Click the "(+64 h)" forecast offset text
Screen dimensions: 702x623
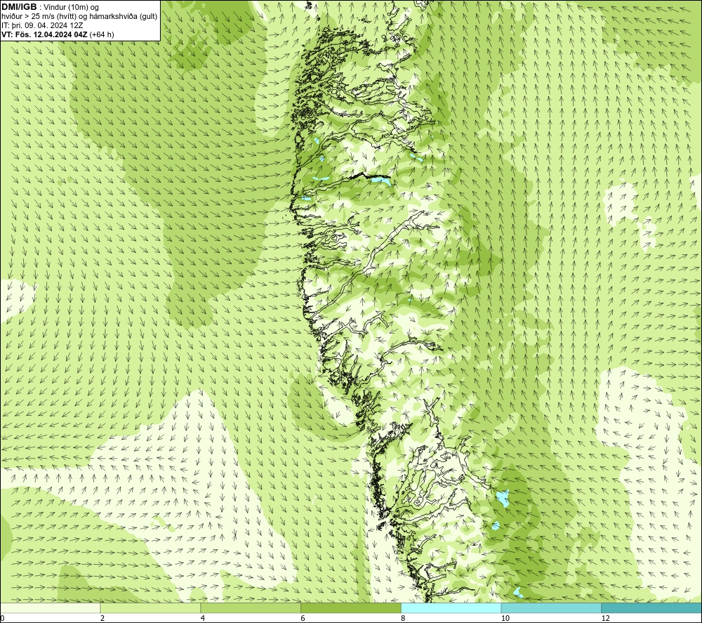102,34
